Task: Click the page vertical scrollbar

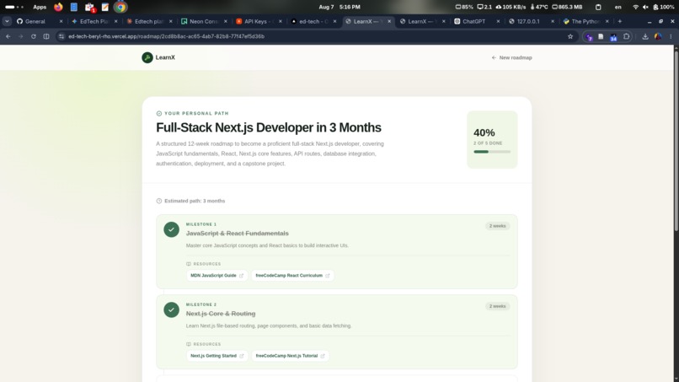Action: [x=676, y=139]
